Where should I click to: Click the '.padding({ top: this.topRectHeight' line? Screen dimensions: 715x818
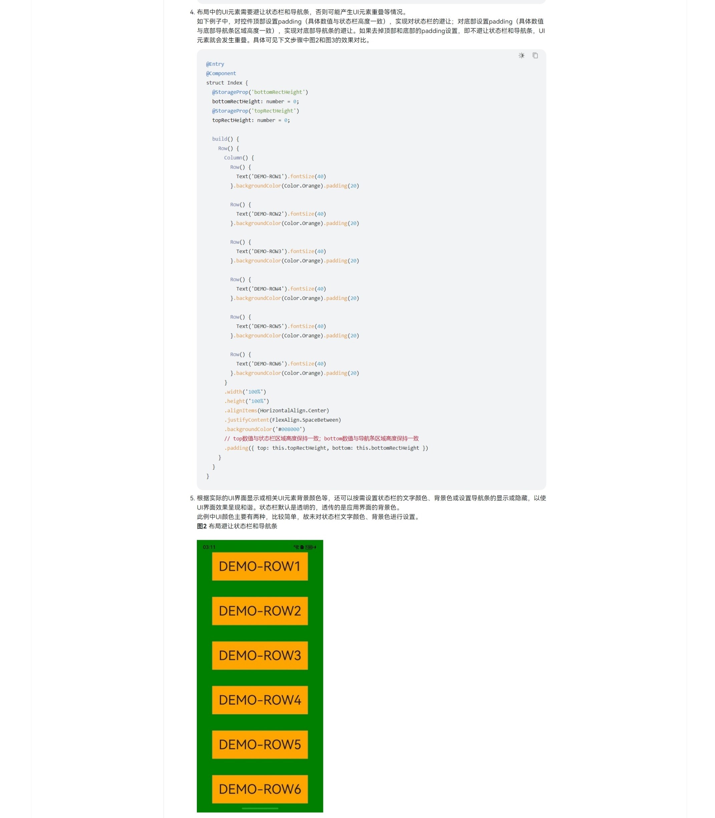(326, 448)
